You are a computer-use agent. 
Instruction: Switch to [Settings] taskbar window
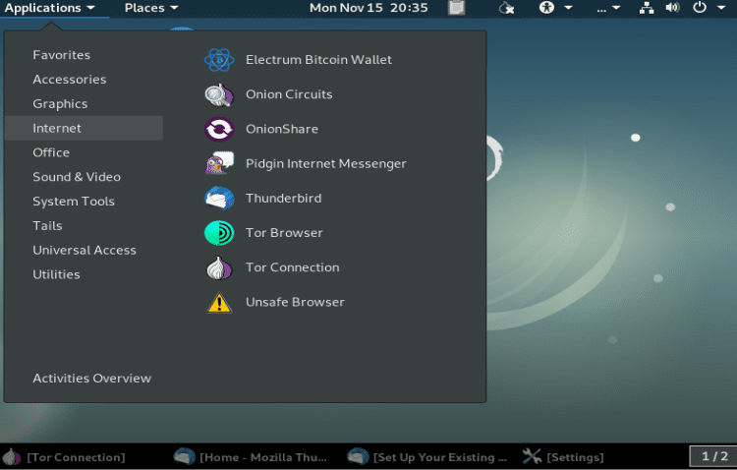pos(563,457)
